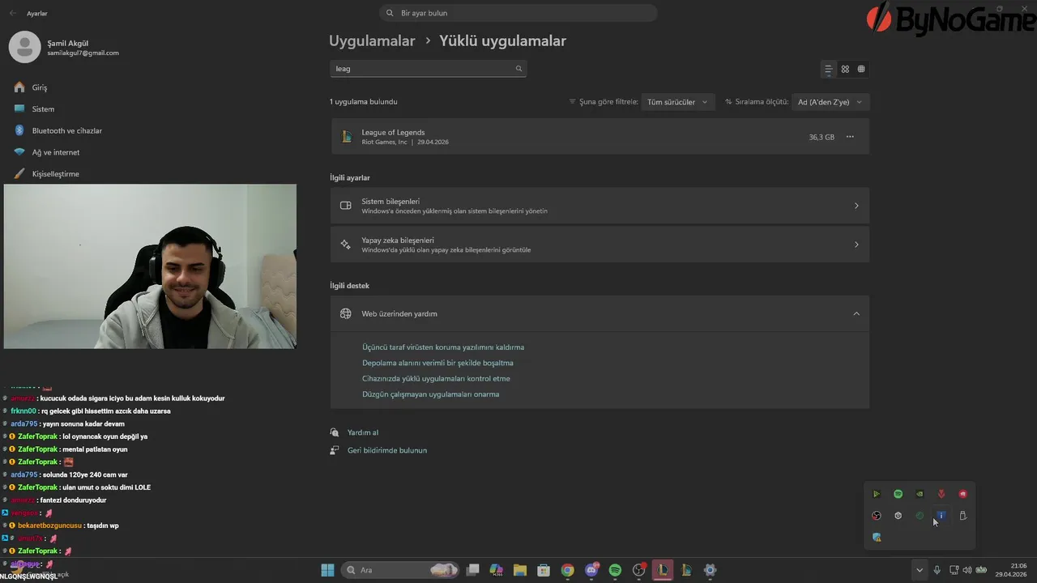
Task: Open Spotify from the taskbar
Action: pyautogui.click(x=615, y=570)
